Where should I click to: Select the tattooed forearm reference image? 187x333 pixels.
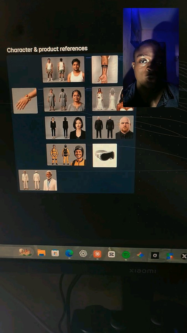(x=105, y=69)
